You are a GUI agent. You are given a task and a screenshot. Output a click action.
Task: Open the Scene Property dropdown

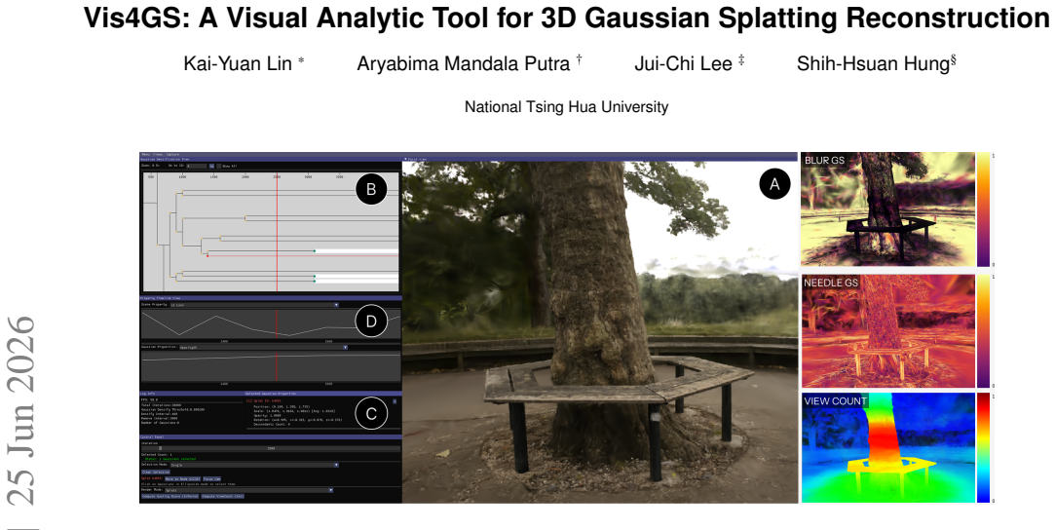255,305
